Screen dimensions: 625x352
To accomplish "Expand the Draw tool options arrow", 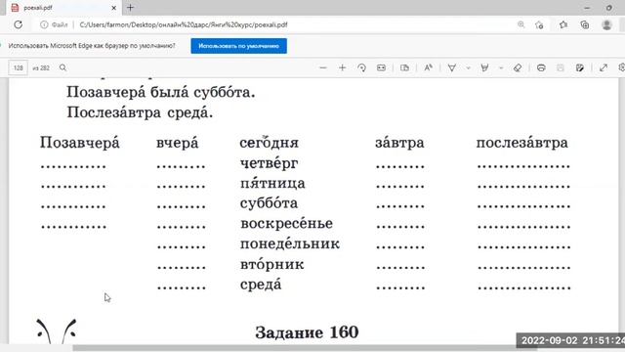I will (469, 67).
